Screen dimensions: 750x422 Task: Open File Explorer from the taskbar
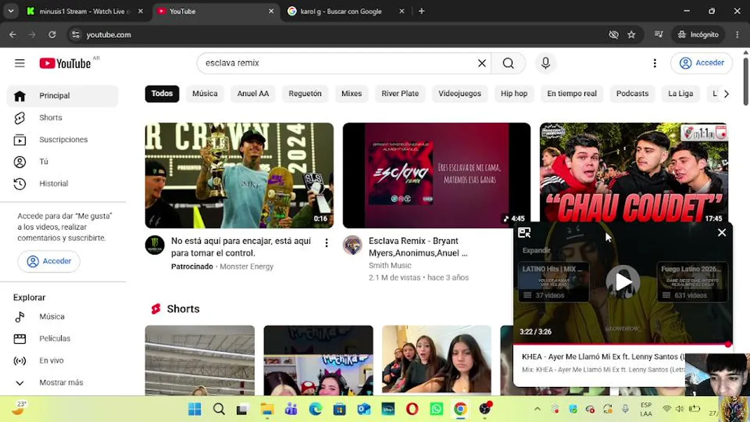point(267,409)
